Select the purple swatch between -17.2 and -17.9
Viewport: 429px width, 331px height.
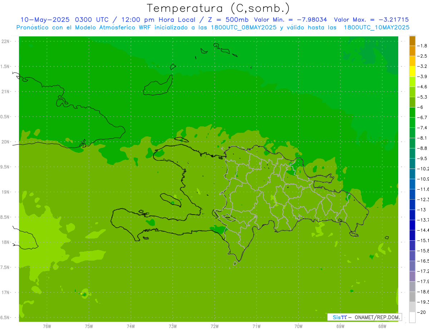point(412,276)
